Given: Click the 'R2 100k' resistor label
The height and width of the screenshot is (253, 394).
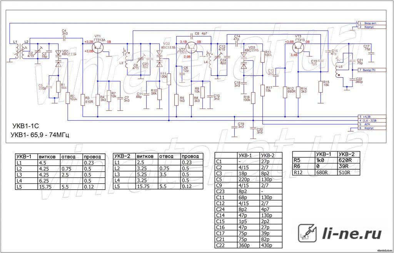Looking at the screenshot, I should tap(73, 98).
